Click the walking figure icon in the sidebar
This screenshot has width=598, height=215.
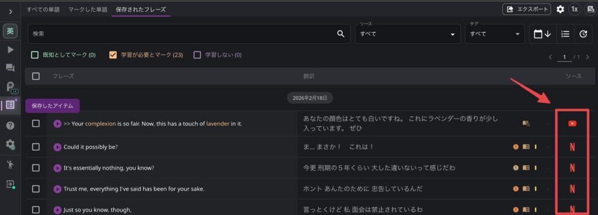tap(11, 165)
